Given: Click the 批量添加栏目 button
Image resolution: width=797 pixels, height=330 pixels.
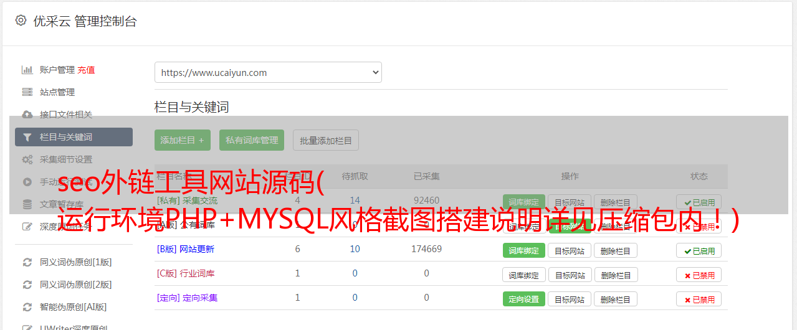Looking at the screenshot, I should [x=326, y=140].
